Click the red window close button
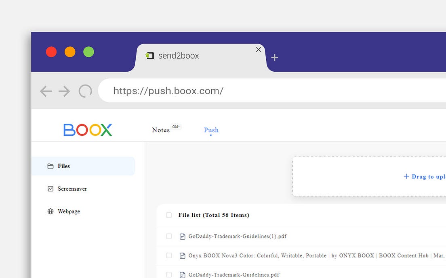The width and height of the screenshot is (446, 278). click(x=51, y=52)
